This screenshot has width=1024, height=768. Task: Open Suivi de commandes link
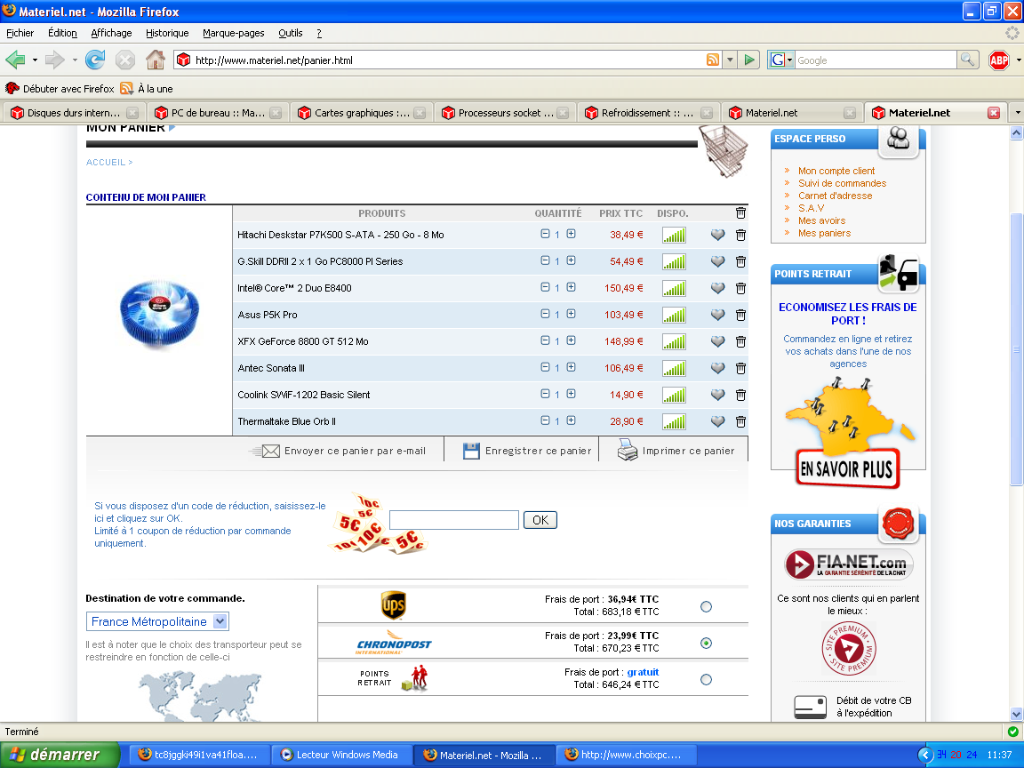843,183
